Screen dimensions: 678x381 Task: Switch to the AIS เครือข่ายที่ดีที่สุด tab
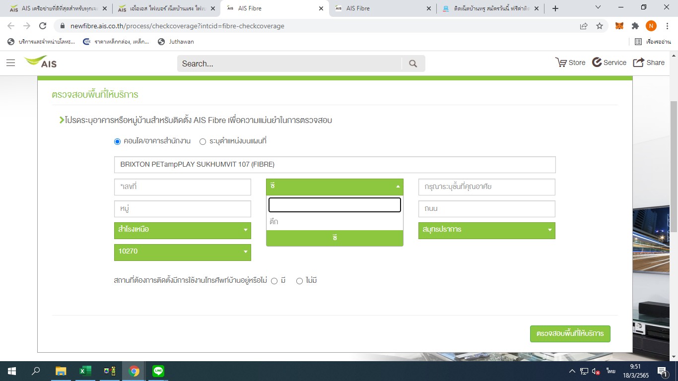55,8
